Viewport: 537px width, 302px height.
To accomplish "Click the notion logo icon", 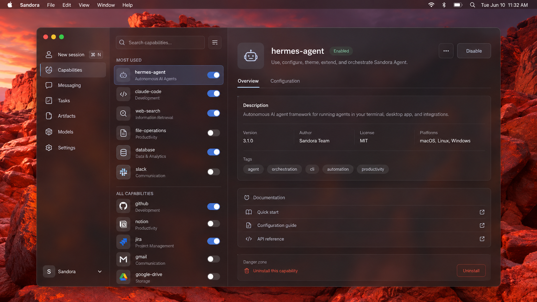I will pyautogui.click(x=123, y=224).
